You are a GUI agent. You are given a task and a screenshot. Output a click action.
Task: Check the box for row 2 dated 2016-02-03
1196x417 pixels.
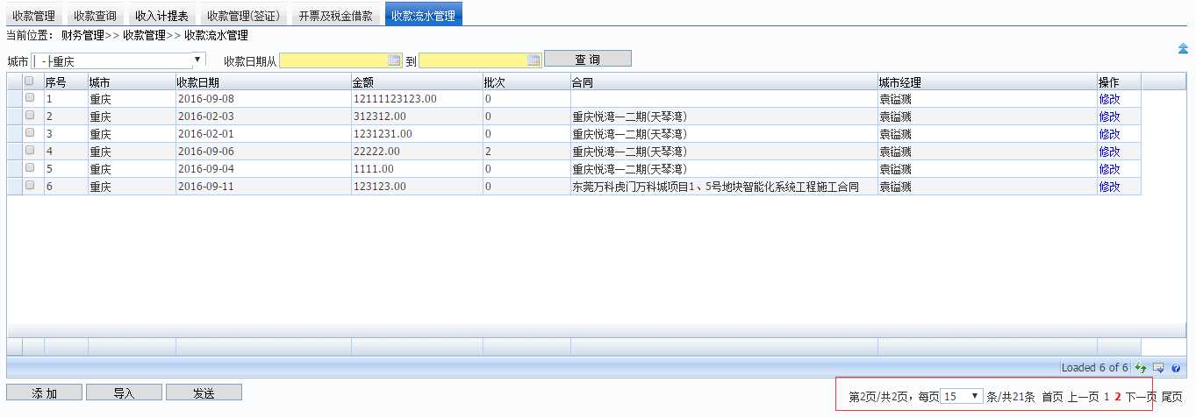click(30, 116)
